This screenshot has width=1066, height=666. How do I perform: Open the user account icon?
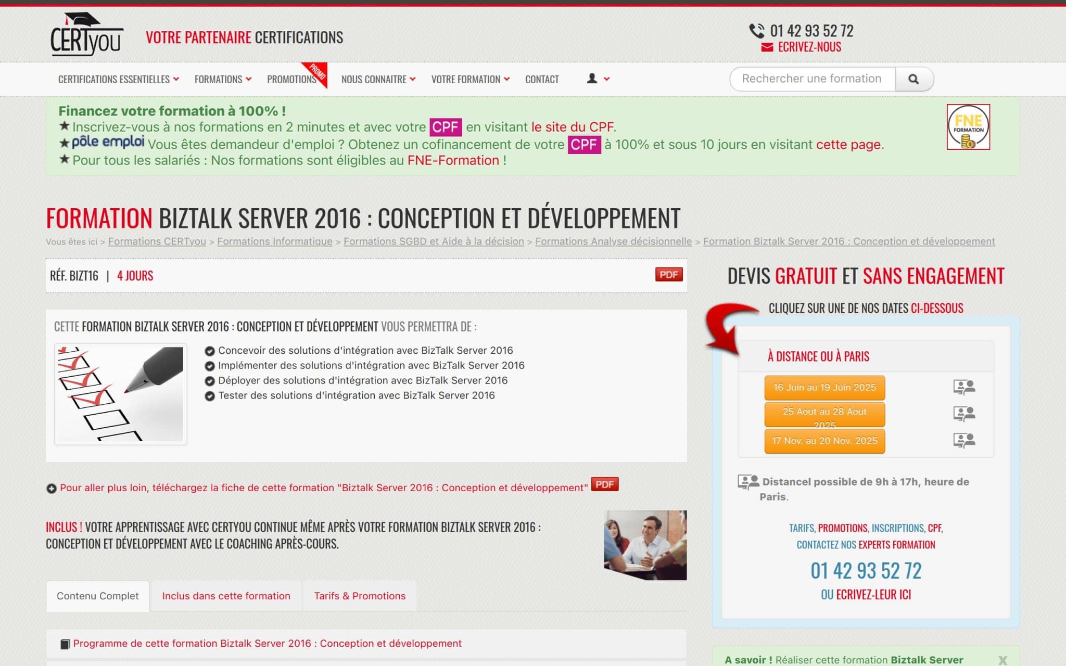592,79
